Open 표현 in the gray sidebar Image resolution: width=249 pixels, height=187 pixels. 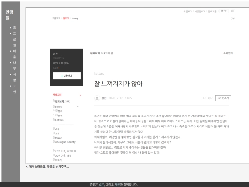pos(14,89)
